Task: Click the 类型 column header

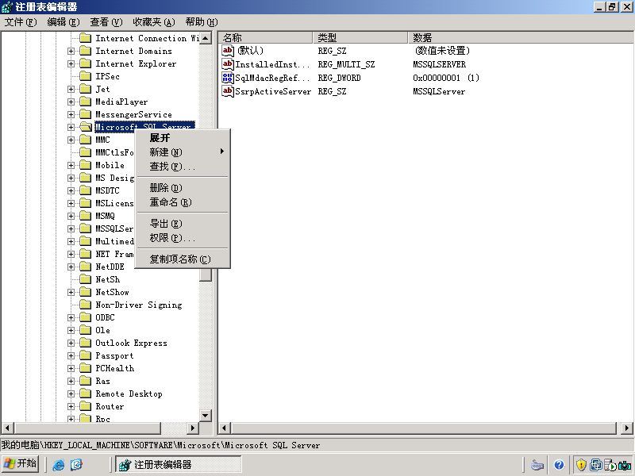Action: [360, 37]
